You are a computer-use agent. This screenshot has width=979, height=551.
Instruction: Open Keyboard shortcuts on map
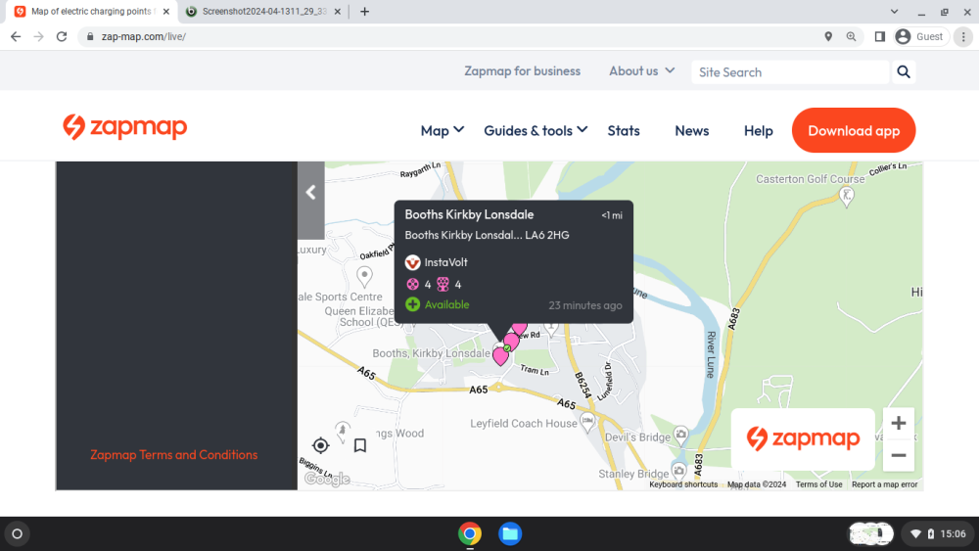683,484
